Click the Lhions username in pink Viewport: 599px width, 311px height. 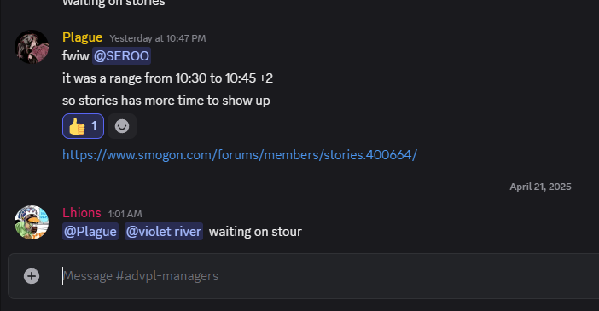[x=82, y=213]
